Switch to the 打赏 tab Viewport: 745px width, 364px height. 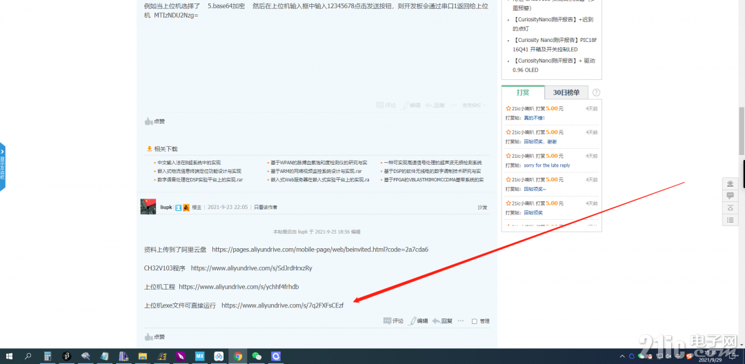[x=523, y=92]
